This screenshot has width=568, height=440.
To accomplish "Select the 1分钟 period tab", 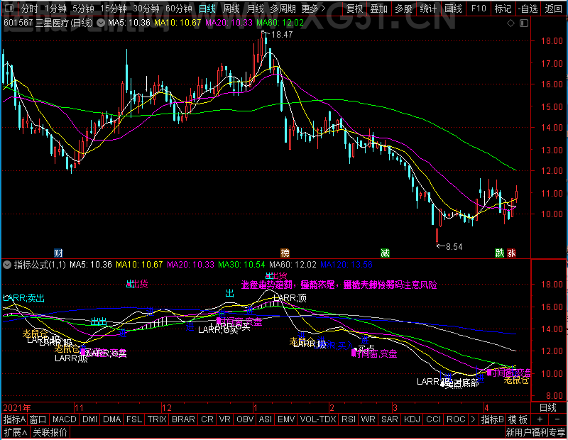I will 56,9.
